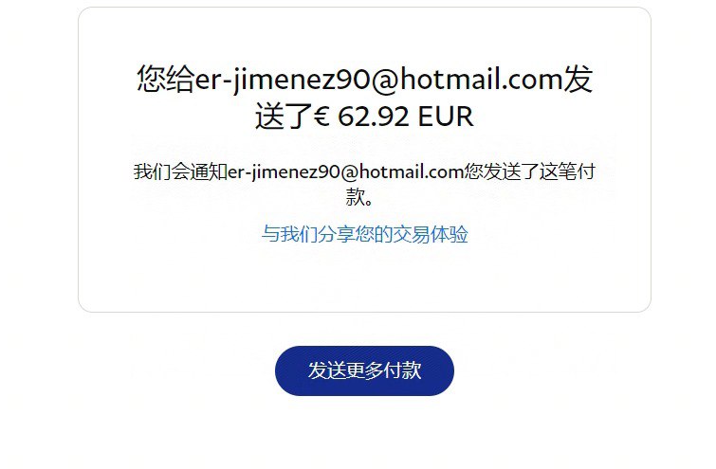Click the 发送更多付款 button

tap(364, 370)
